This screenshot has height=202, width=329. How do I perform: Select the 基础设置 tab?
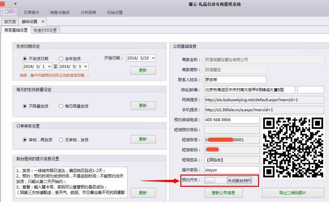29,22
